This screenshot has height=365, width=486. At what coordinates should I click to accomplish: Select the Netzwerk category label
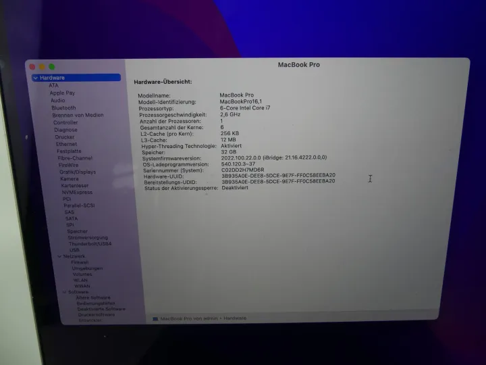pos(74,256)
